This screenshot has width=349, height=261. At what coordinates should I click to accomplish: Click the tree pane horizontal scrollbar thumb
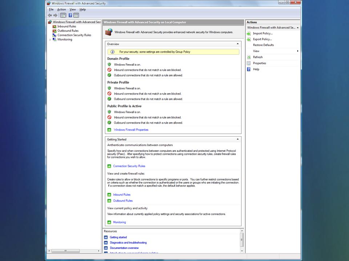(x=65, y=251)
